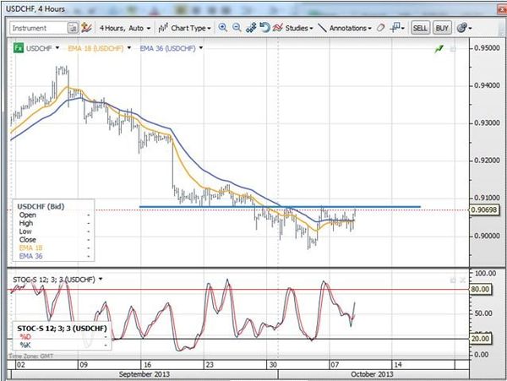
Task: Open the EMA 18 (USDCHF) study dropdown
Action: pos(129,48)
